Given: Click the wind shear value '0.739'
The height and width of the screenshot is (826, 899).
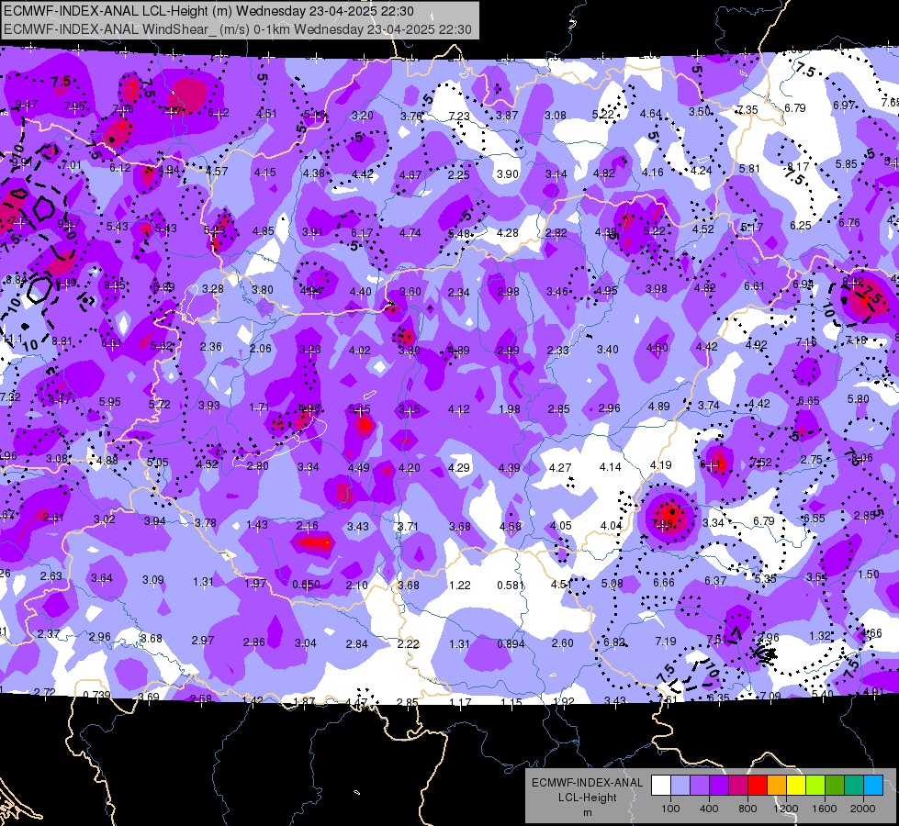Looking at the screenshot, I should (97, 696).
